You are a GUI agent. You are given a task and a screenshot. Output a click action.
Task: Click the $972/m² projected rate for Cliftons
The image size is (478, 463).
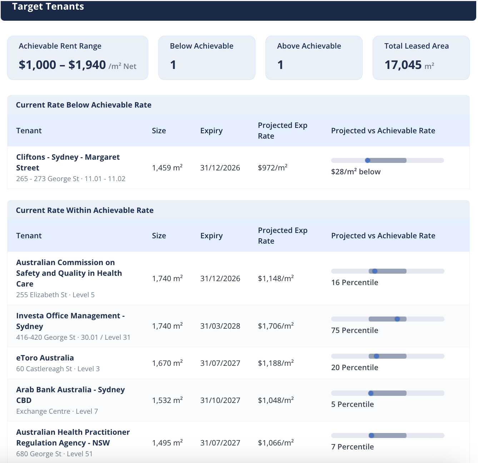[x=273, y=168]
